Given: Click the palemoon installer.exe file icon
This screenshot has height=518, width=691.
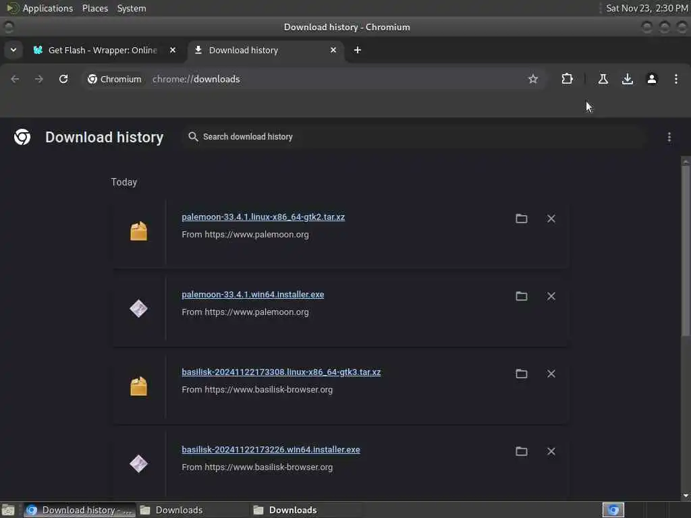Looking at the screenshot, I should (138, 308).
